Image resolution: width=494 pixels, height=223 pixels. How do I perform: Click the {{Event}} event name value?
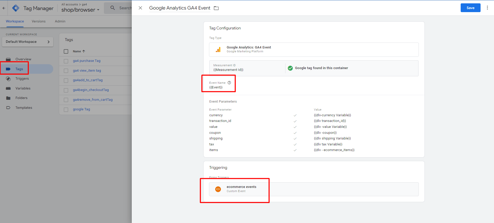click(x=216, y=87)
